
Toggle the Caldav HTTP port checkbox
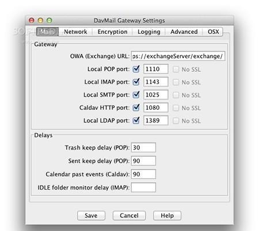[x=136, y=107]
